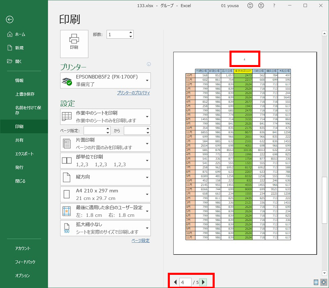The width and height of the screenshot is (329, 288).
Task: Open the 開く menu item
Action: 24,61
